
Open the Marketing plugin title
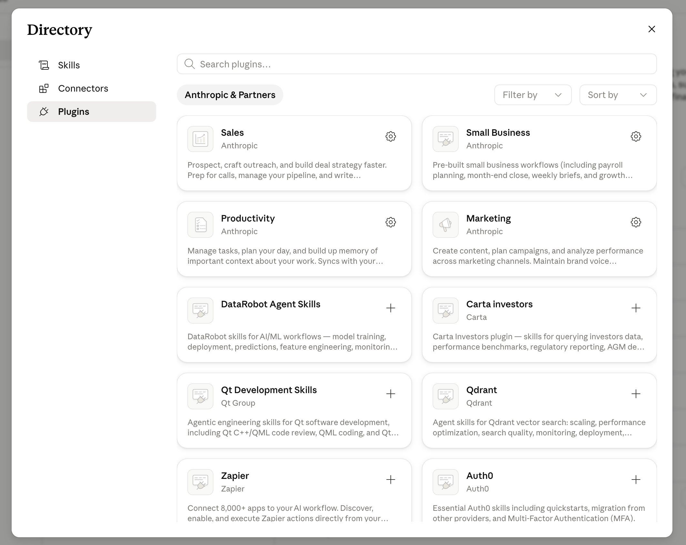[489, 218]
